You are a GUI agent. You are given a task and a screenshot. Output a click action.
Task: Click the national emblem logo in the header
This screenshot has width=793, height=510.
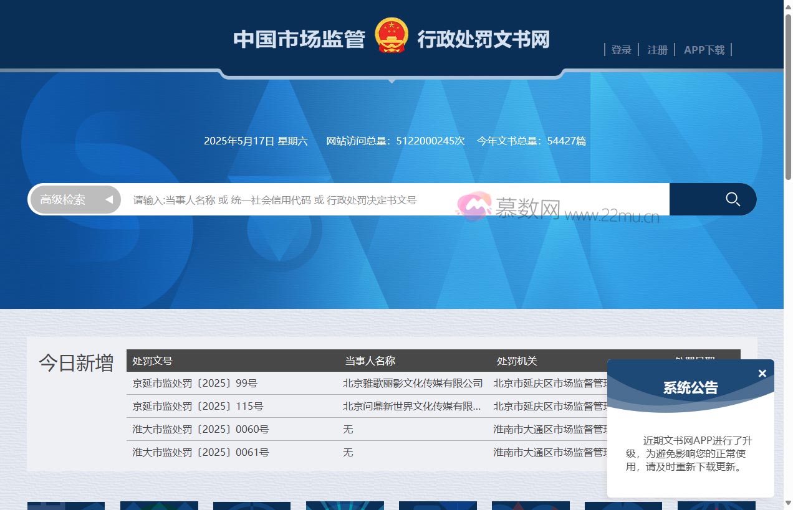392,35
